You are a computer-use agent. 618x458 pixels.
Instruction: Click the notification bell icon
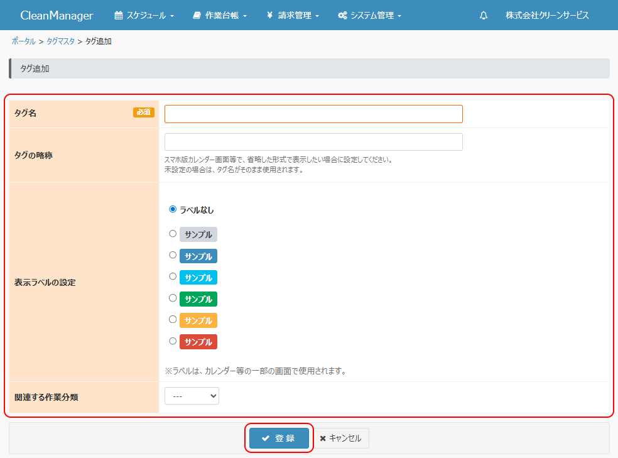point(483,16)
